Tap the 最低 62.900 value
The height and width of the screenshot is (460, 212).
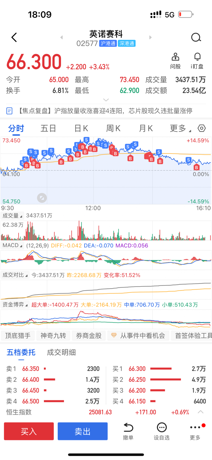(x=129, y=91)
